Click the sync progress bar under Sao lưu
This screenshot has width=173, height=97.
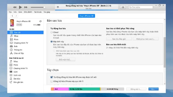[86, 10]
